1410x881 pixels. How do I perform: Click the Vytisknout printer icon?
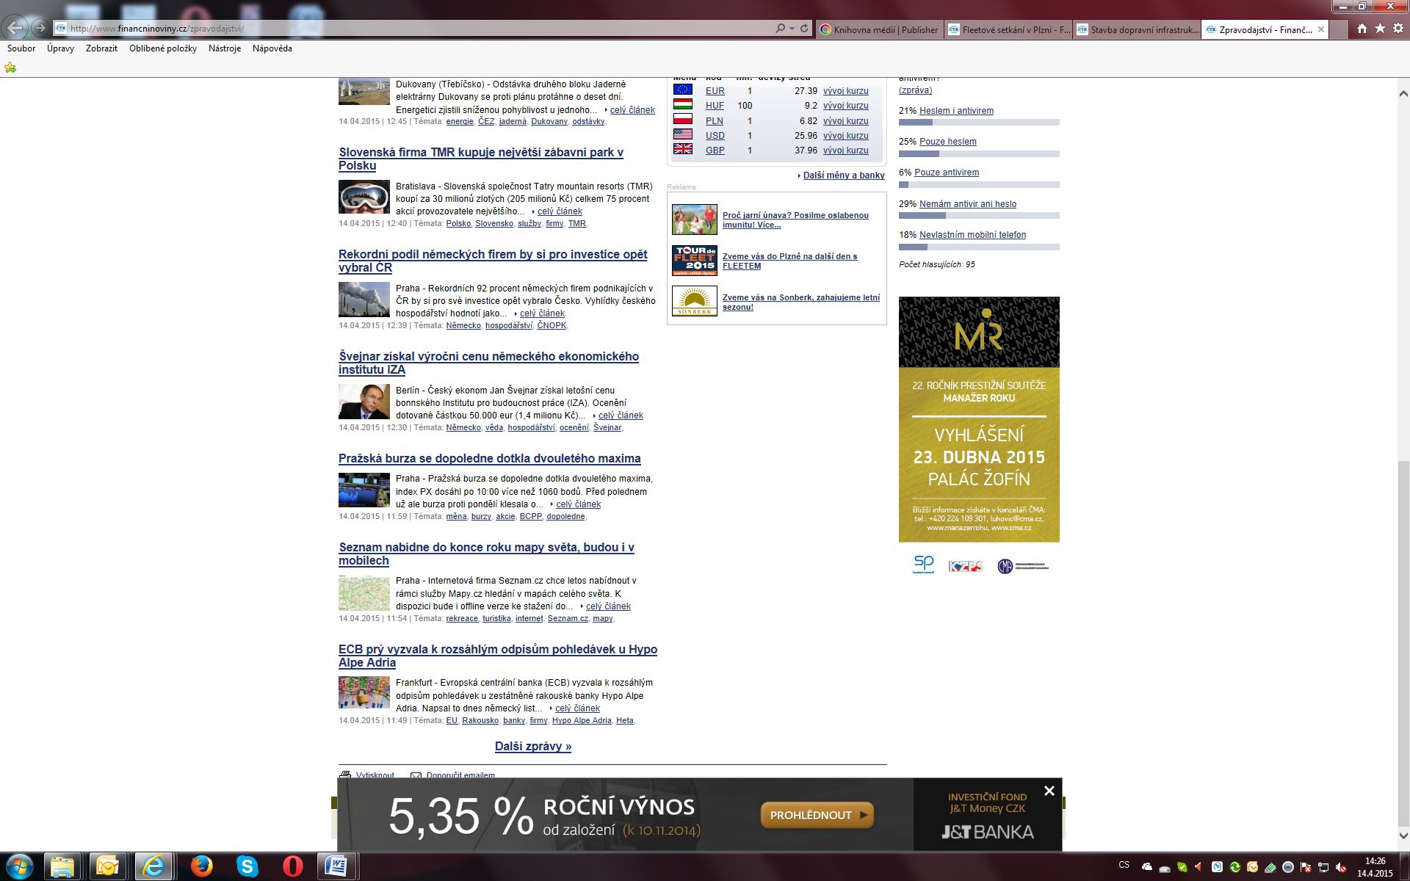(x=345, y=775)
